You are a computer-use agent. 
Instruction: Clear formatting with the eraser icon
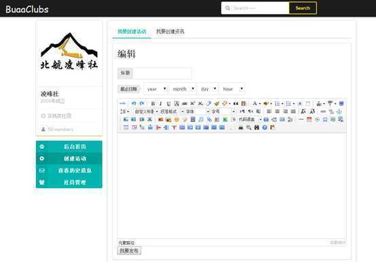point(208,104)
